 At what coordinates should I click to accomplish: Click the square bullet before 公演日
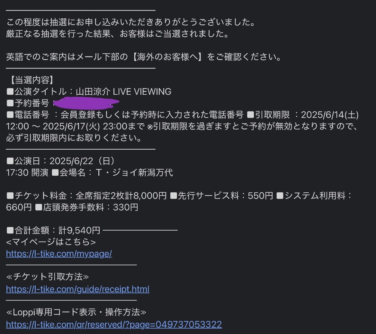[10, 161]
